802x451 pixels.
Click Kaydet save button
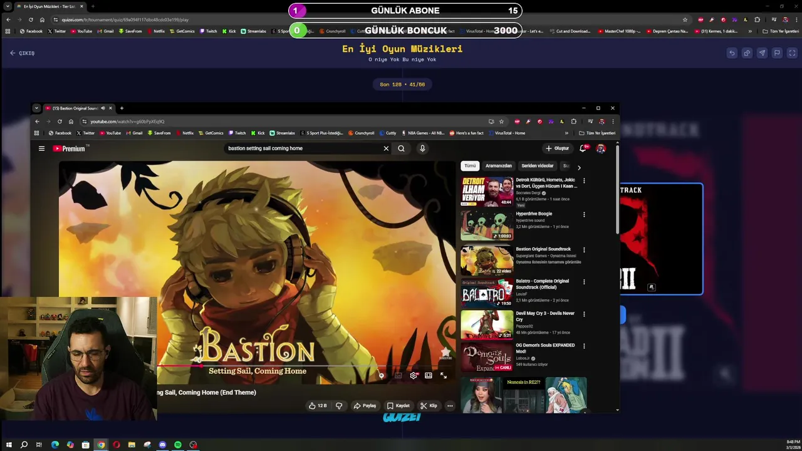pos(398,406)
